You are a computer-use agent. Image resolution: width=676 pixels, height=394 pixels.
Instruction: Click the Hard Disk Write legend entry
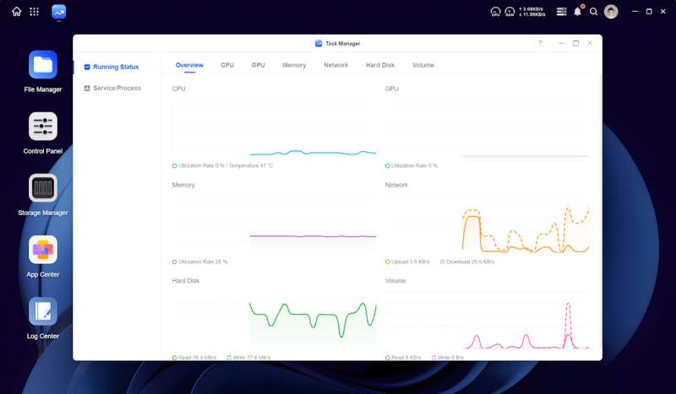248,358
